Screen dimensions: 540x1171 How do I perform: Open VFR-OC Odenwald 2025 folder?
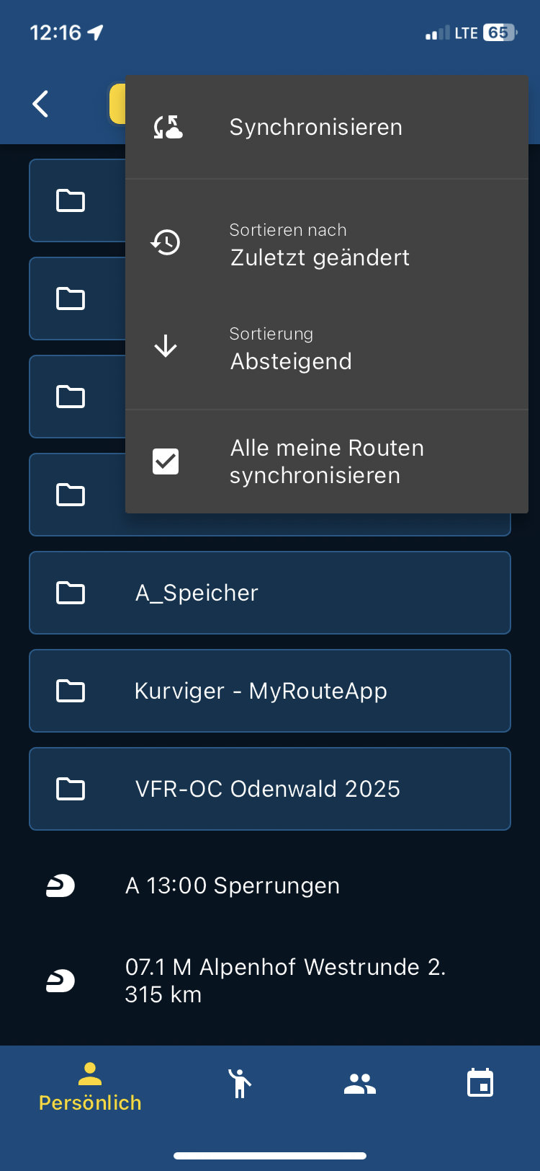click(270, 789)
